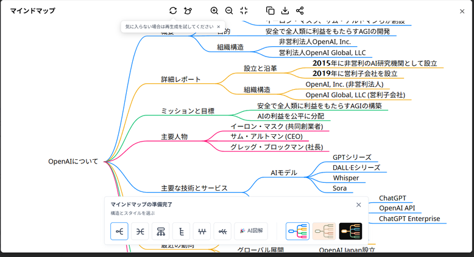
Task: Select the right-branching mind map layout
Action: 119,231
